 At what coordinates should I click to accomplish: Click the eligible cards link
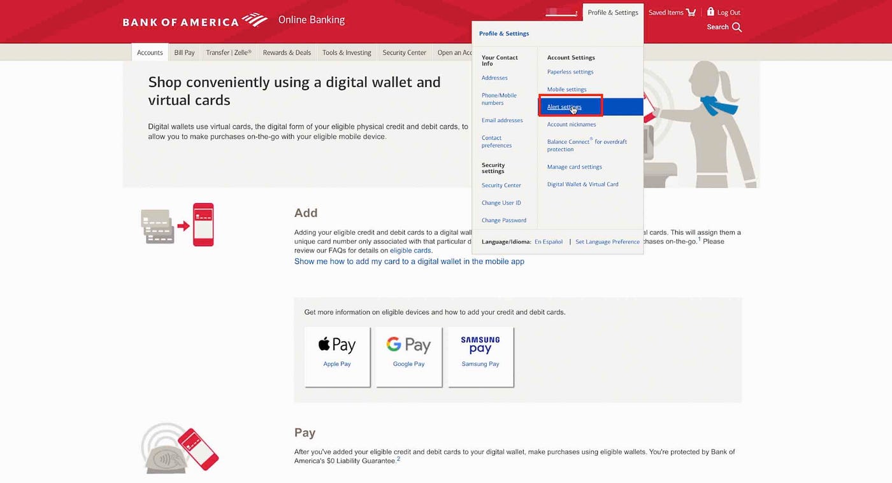[411, 251]
